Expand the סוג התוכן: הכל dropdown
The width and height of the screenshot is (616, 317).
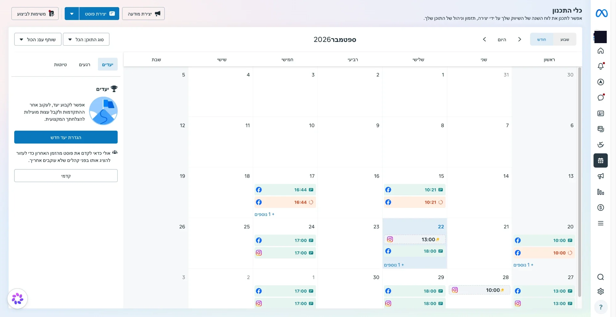86,39
